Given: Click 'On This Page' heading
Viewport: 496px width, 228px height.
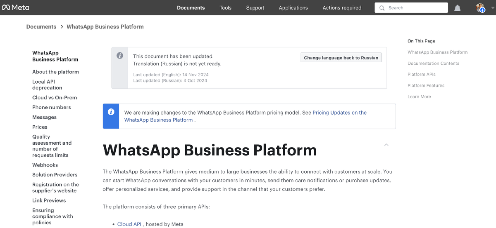Looking at the screenshot, I should (421, 41).
